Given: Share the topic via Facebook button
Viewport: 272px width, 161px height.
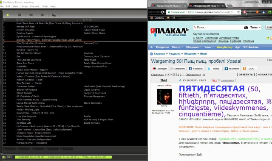Looking at the screenshot, I should coord(195,69).
